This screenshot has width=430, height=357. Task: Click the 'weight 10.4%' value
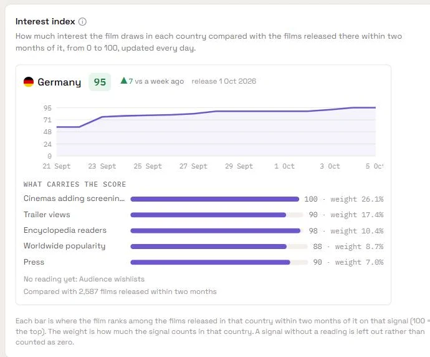(x=357, y=231)
